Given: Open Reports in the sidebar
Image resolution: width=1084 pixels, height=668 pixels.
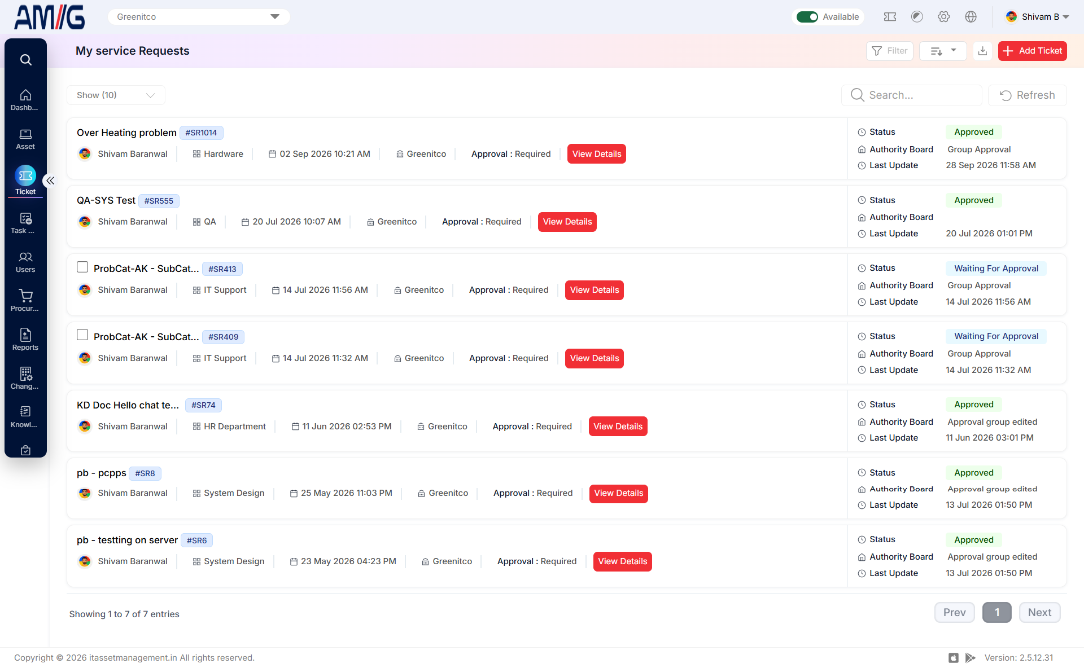Looking at the screenshot, I should (x=25, y=340).
